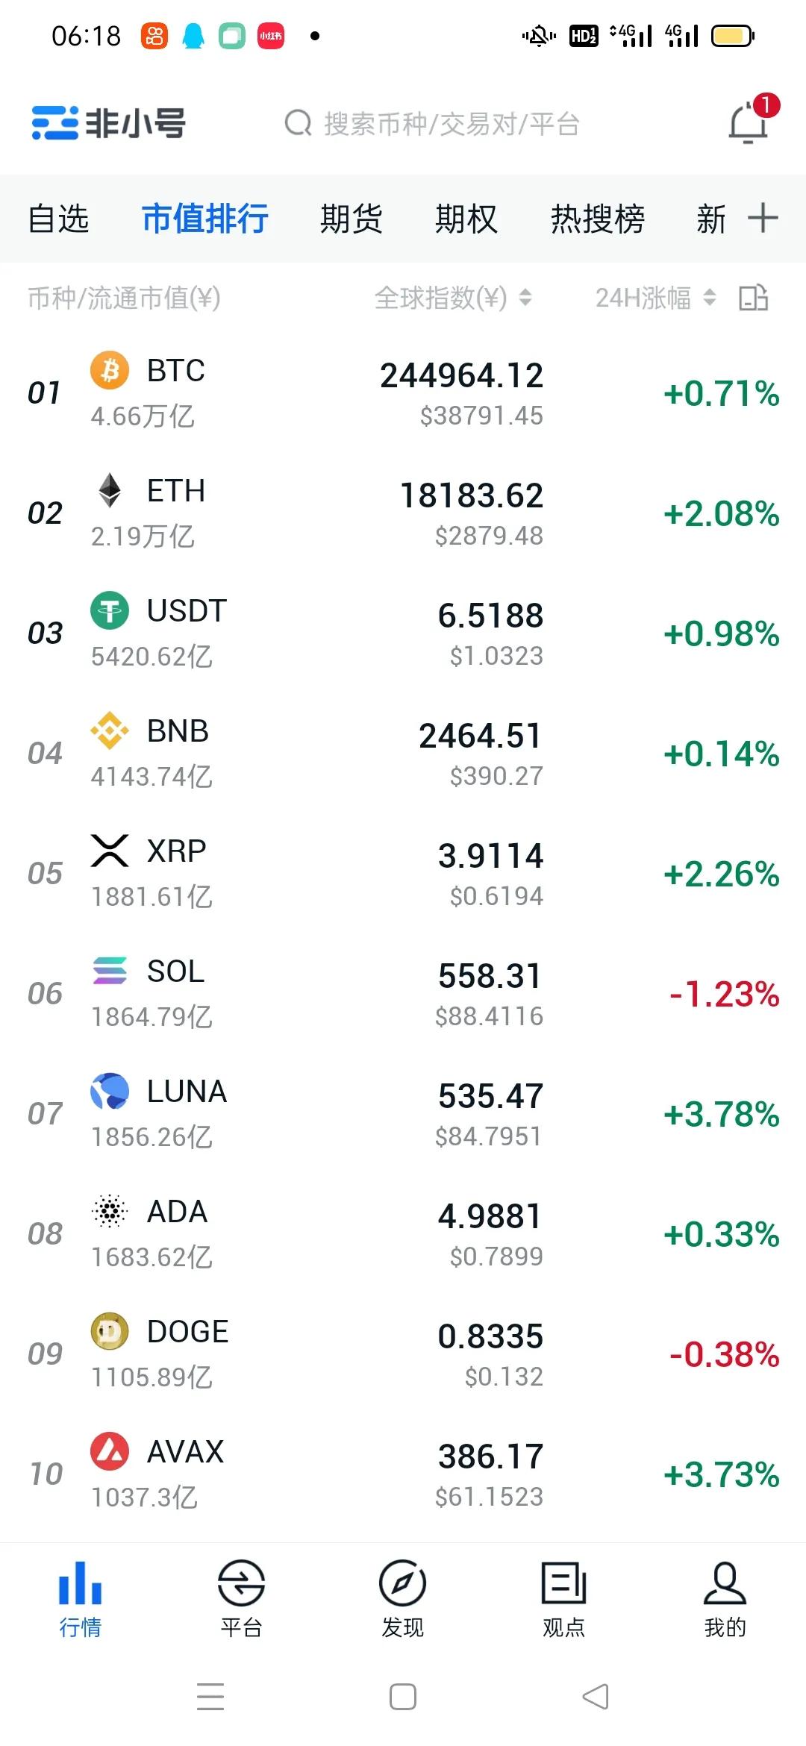Tap the Feixiaohao logo
The image size is (806, 1746).
pyautogui.click(x=109, y=123)
